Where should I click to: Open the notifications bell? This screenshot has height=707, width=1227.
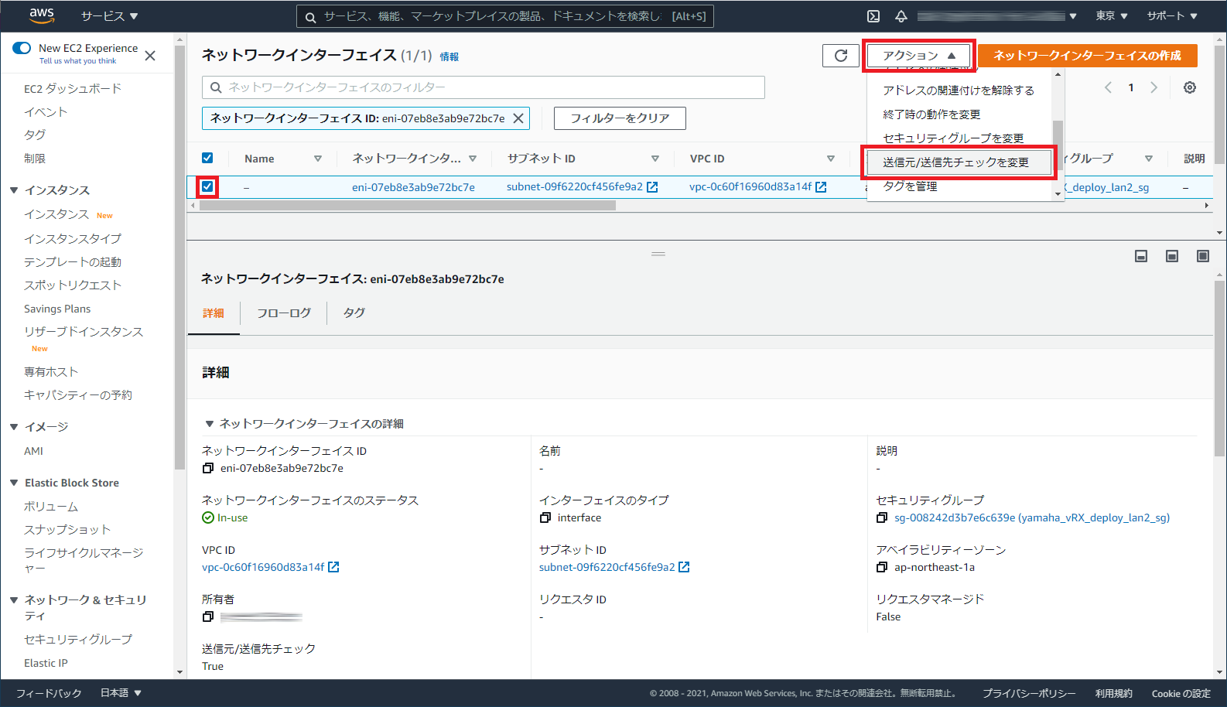901,16
